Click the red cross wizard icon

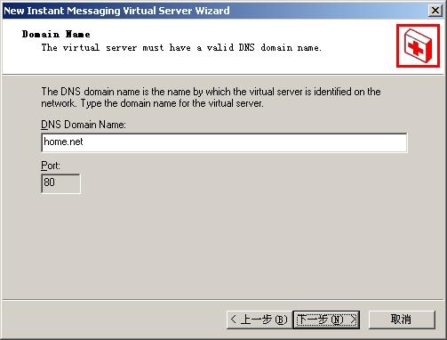418,46
